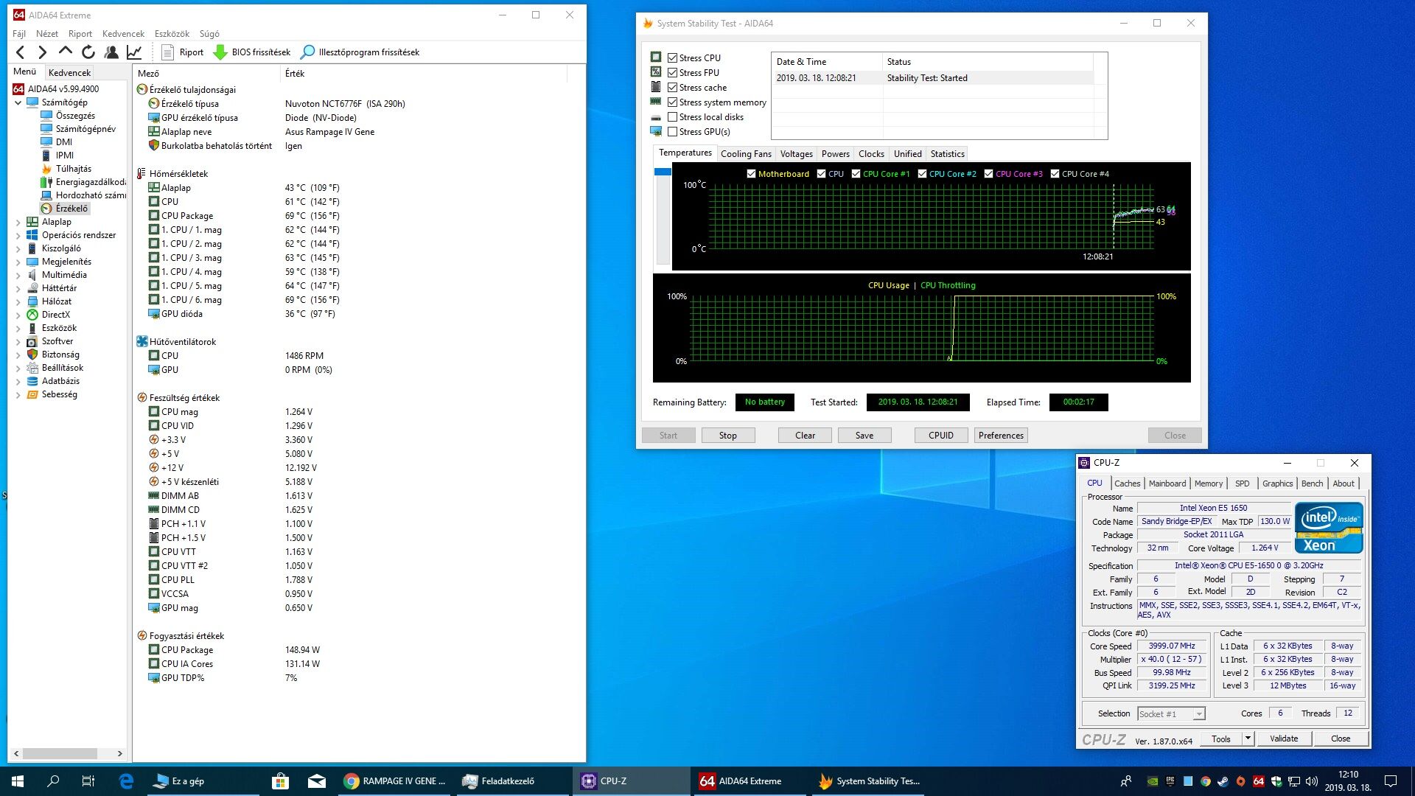Click the graph icon in AIDA64 toolbar
The height and width of the screenshot is (796, 1415).
coord(134,52)
